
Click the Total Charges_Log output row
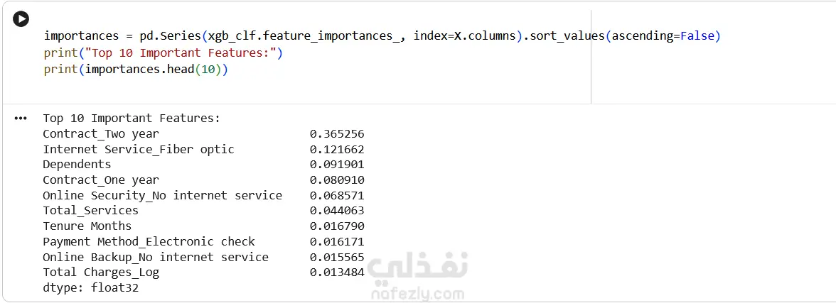[101, 272]
